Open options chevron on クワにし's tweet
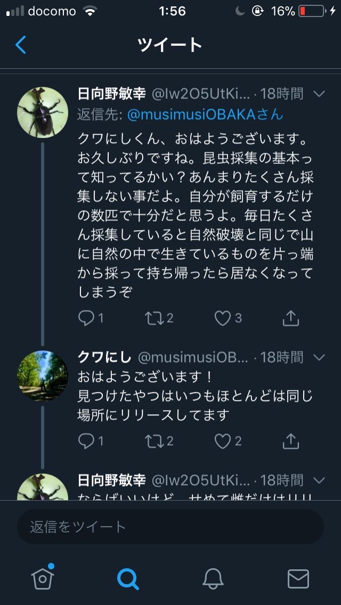This screenshot has height=605, width=341. [319, 357]
